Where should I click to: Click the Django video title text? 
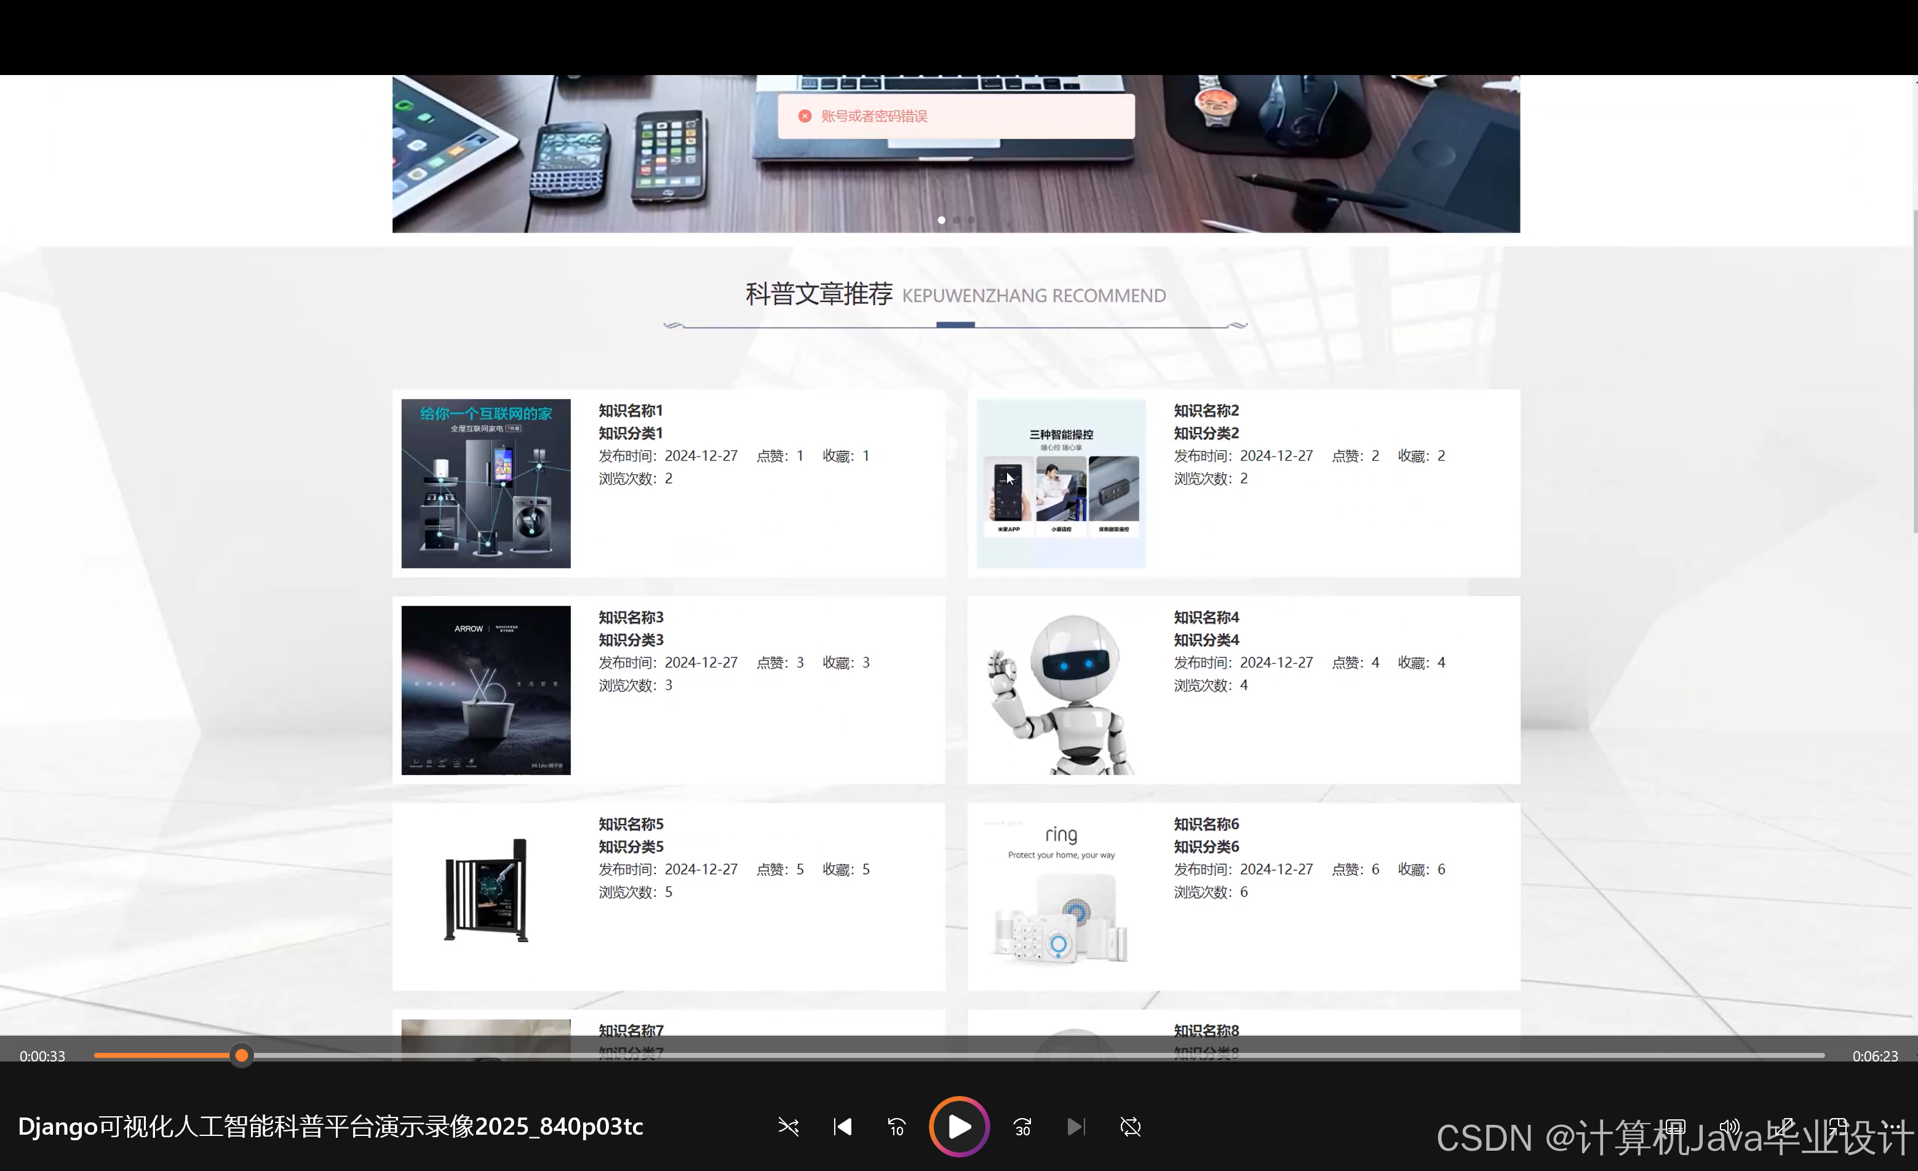coord(331,1126)
